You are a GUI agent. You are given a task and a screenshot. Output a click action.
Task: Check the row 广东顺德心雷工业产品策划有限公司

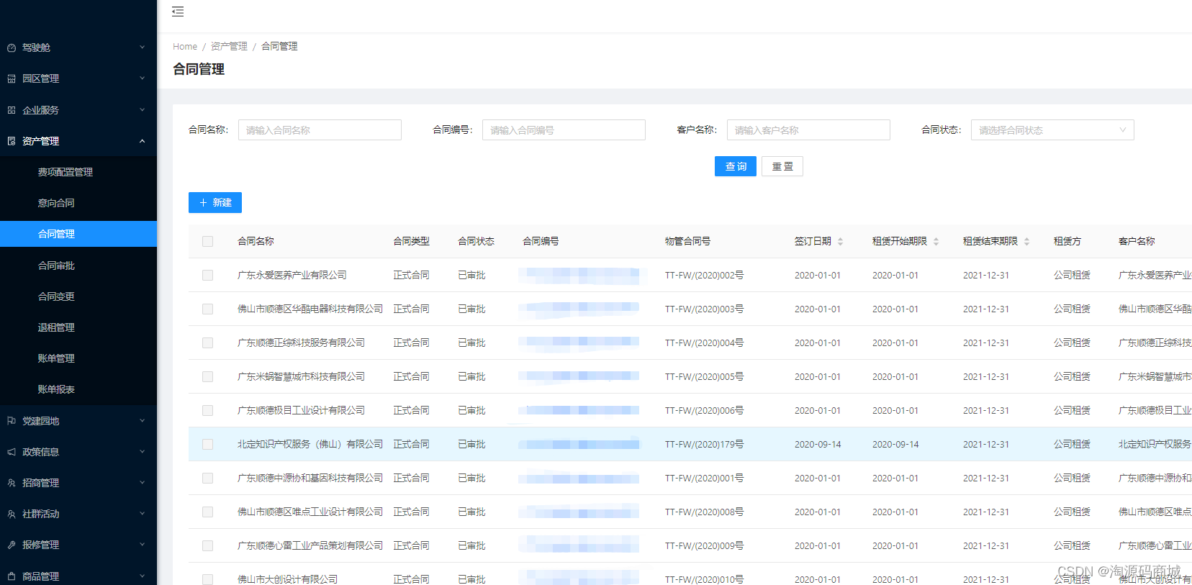207,545
